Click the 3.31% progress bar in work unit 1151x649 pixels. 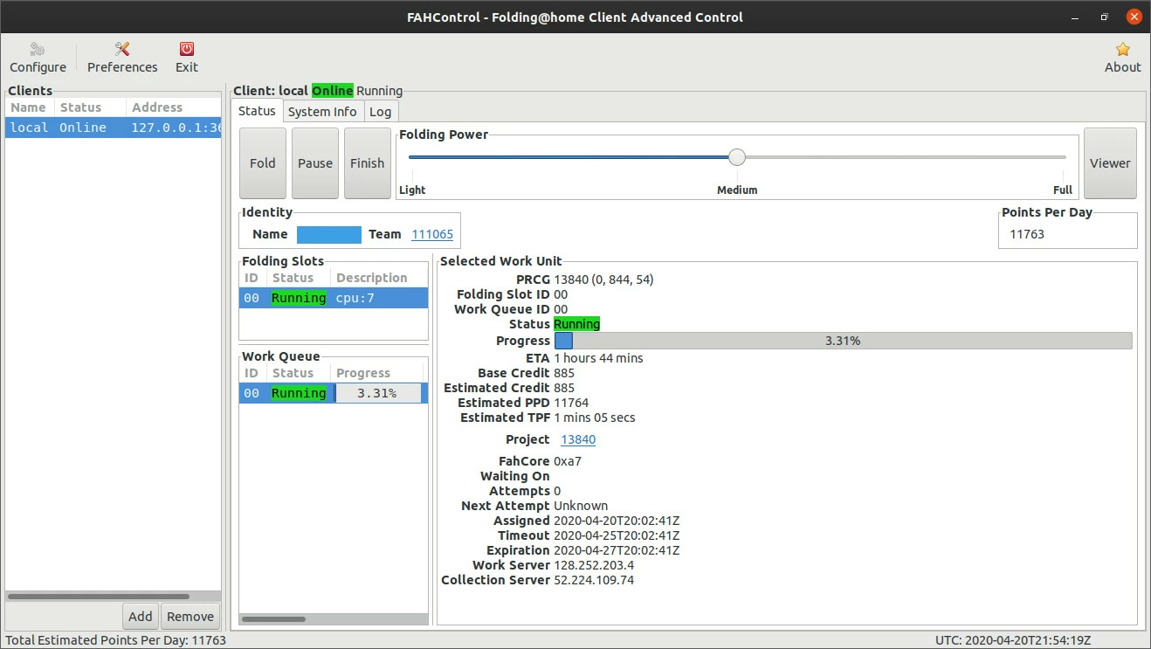point(843,341)
